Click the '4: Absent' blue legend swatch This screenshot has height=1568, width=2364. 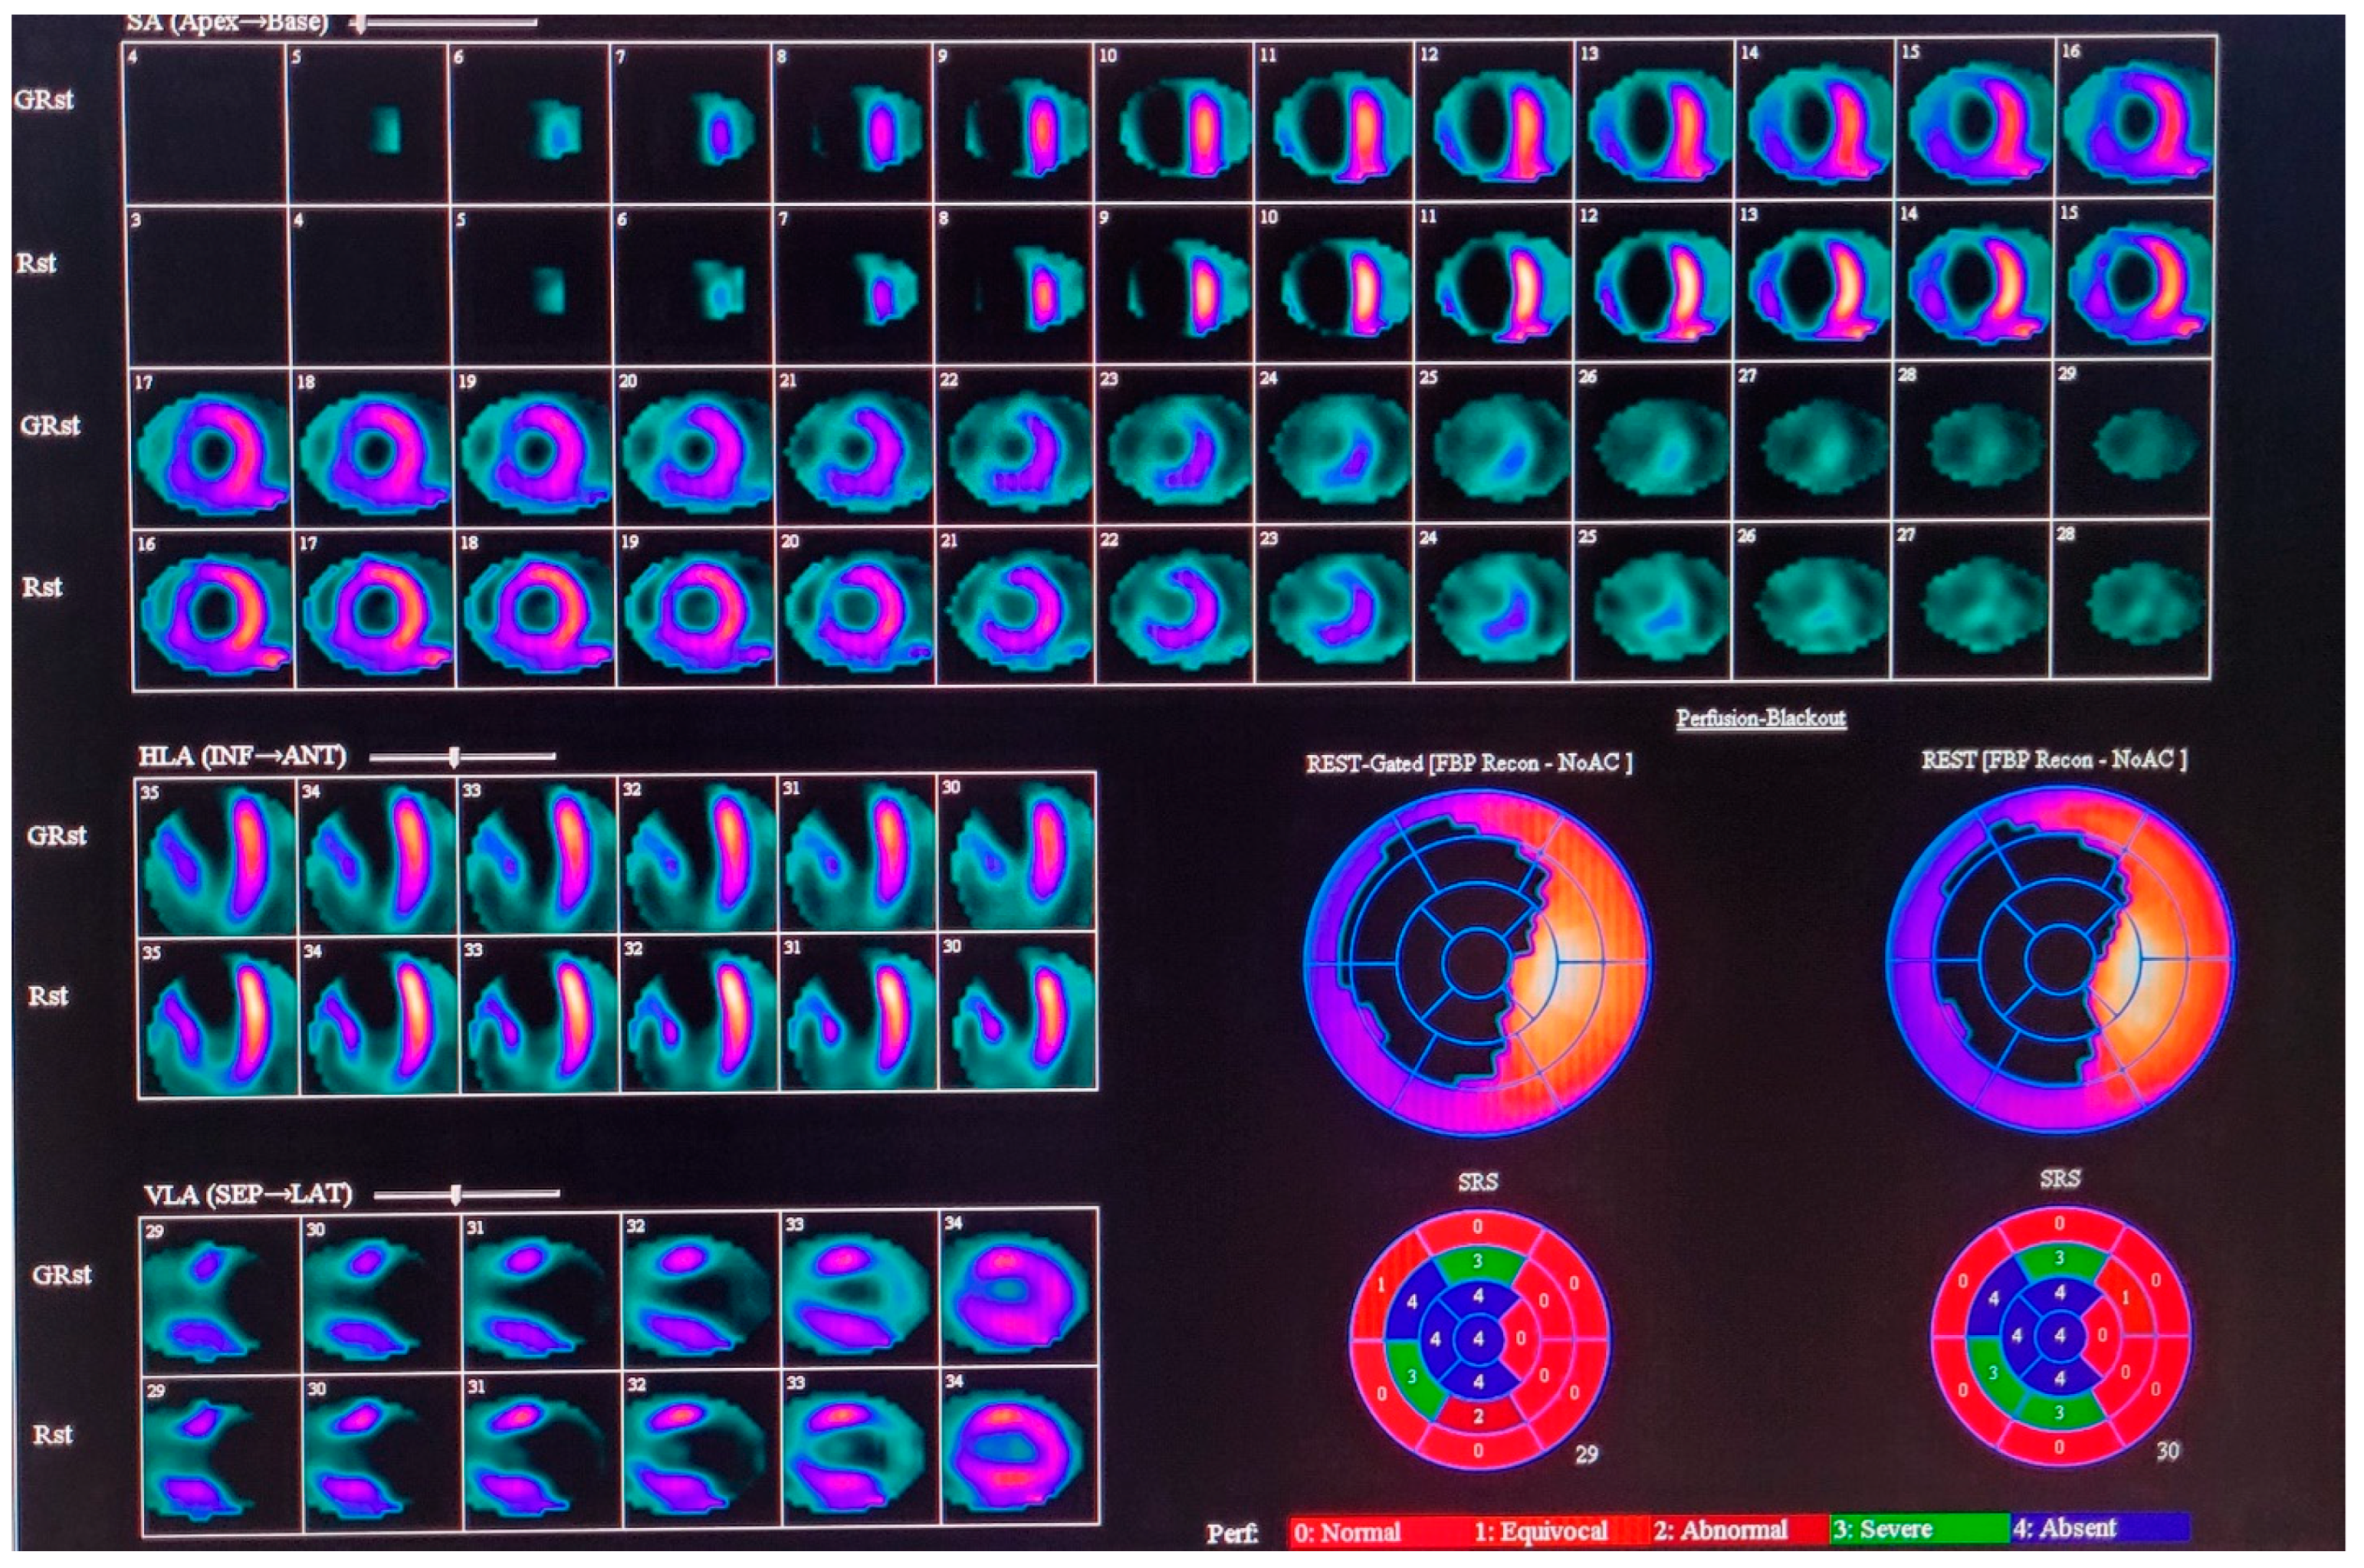(x=2100, y=1528)
